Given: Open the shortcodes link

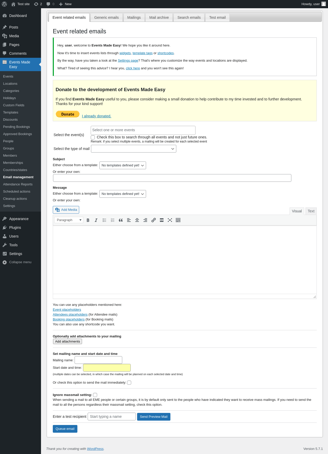Looking at the screenshot, I should point(166,53).
